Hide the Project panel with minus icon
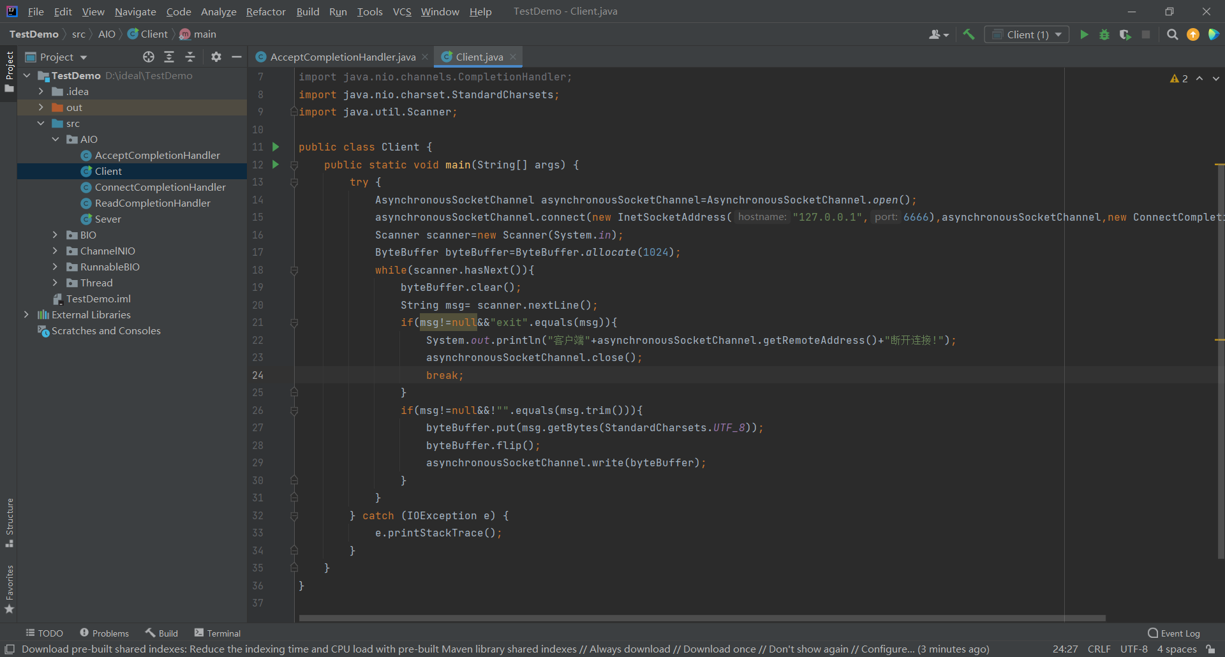This screenshot has height=657, width=1225. (x=237, y=57)
